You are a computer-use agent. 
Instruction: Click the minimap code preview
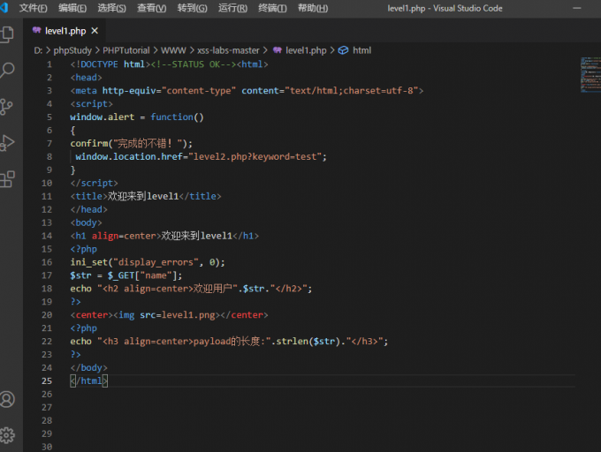[x=590, y=75]
